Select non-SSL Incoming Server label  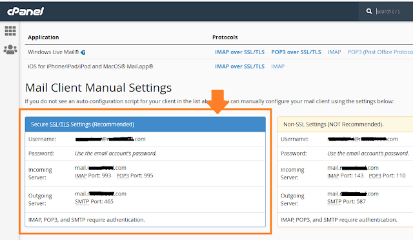[292, 174]
